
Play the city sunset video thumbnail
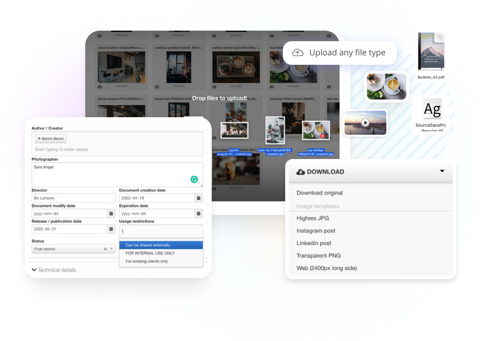(x=365, y=123)
